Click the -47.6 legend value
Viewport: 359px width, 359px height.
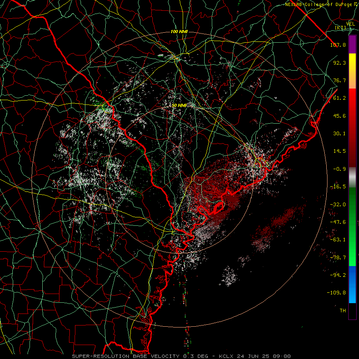click(x=338, y=222)
